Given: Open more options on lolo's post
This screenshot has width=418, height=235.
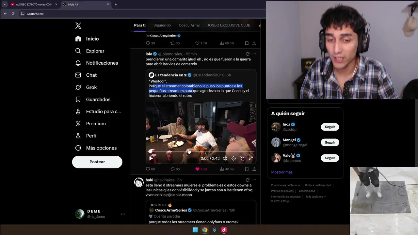Looking at the screenshot, I should click(x=254, y=54).
